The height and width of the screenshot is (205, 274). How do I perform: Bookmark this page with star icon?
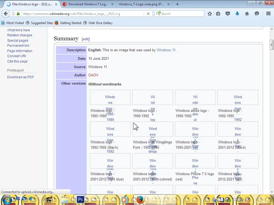click(x=210, y=14)
